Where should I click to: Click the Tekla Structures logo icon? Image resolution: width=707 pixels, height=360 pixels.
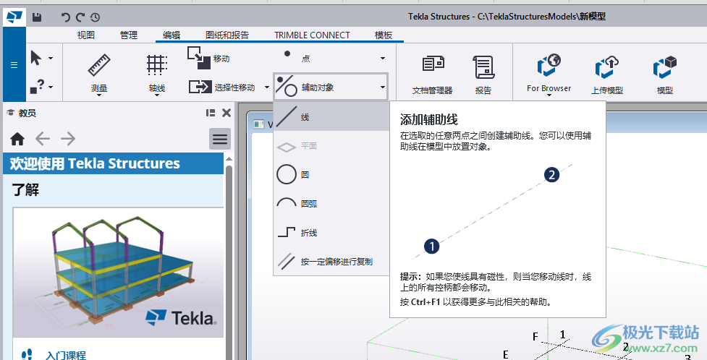pyautogui.click(x=14, y=17)
